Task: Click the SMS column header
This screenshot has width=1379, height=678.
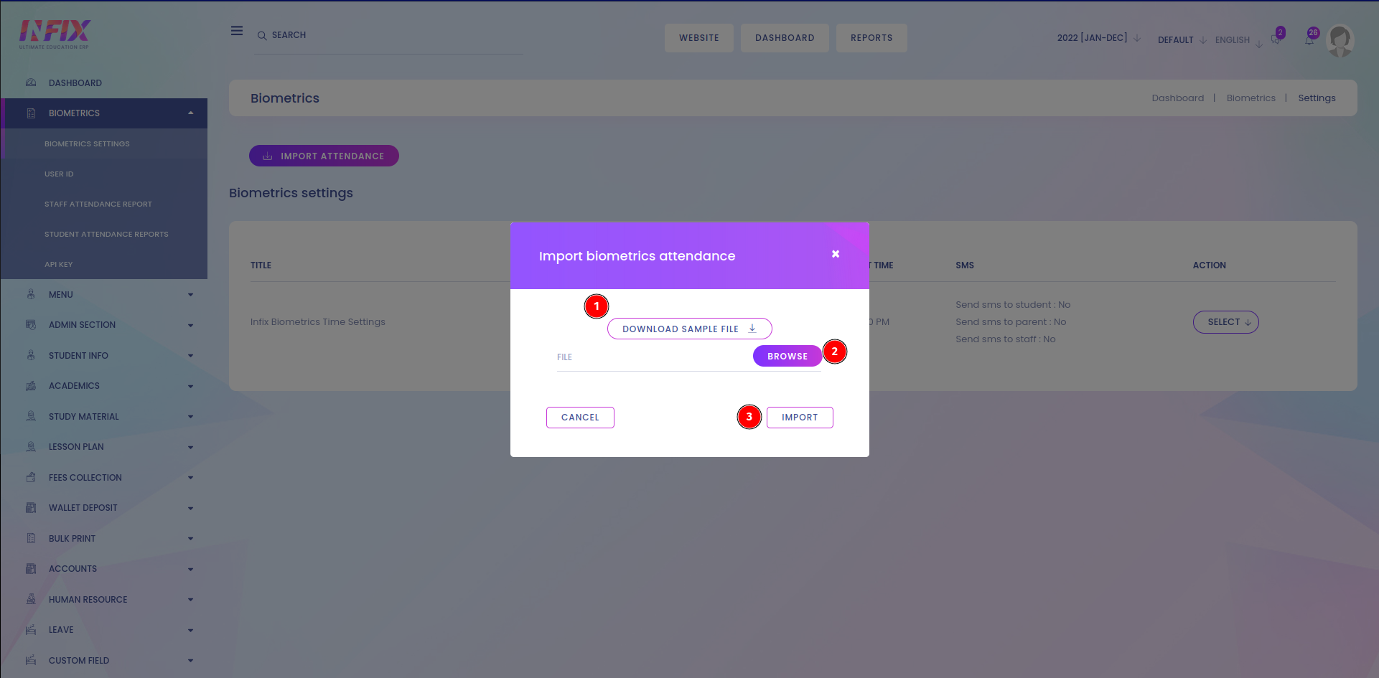Action: coord(965,265)
